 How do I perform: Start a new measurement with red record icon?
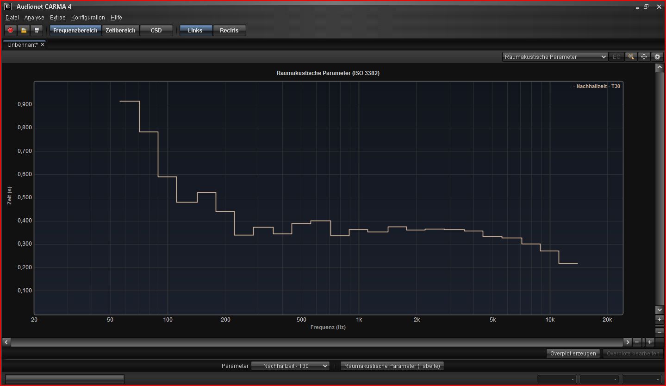[10, 30]
